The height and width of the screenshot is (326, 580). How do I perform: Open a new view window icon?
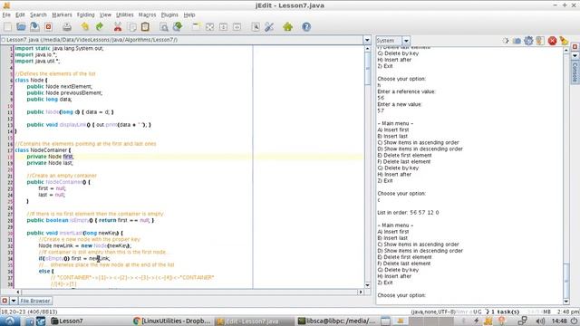coord(196,26)
